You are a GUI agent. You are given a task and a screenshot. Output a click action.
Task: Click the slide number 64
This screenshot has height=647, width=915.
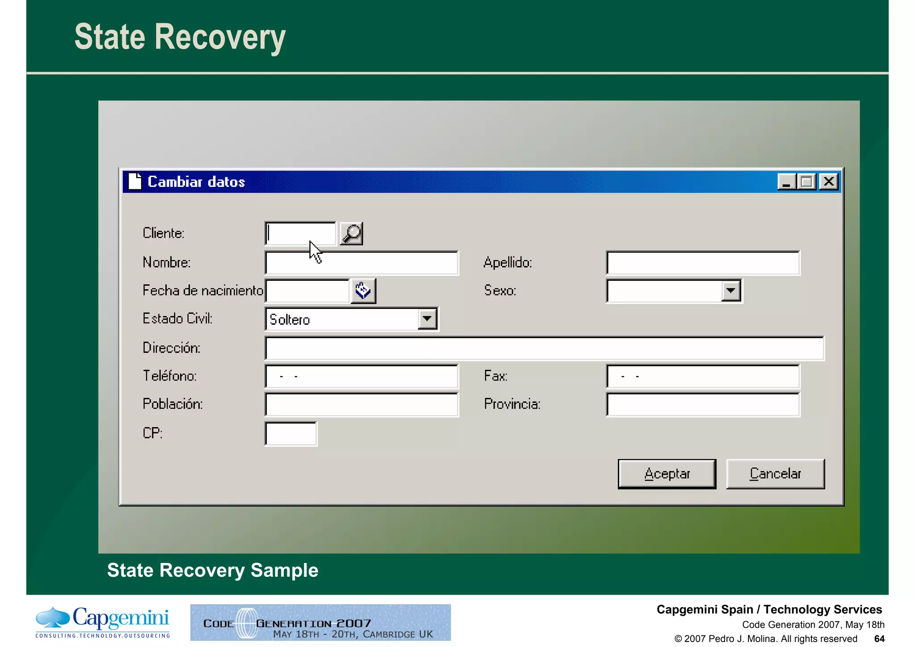pyautogui.click(x=879, y=639)
